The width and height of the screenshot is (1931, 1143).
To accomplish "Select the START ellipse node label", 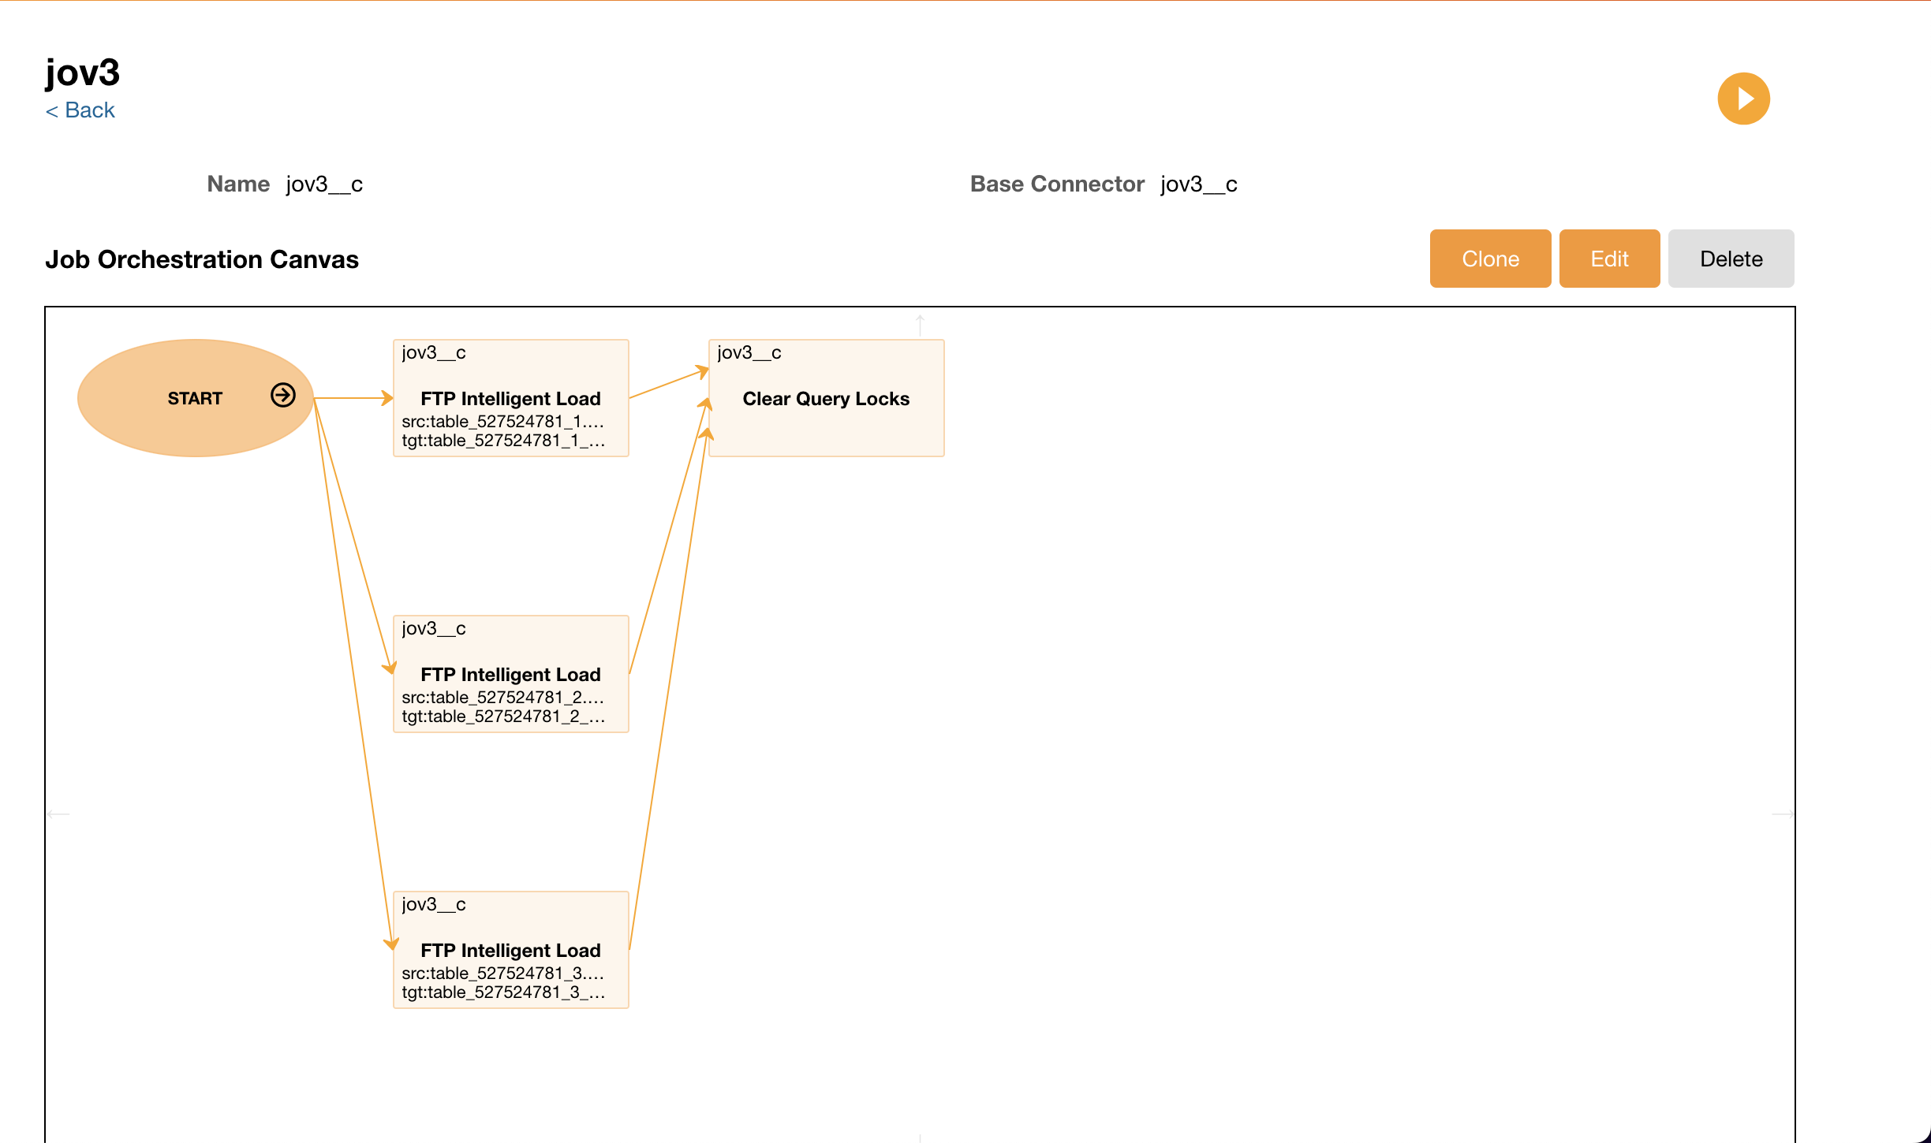I will [194, 399].
